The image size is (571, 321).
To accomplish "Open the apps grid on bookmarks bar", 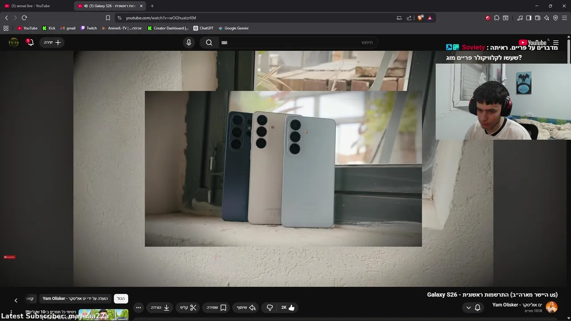I will 6,28.
